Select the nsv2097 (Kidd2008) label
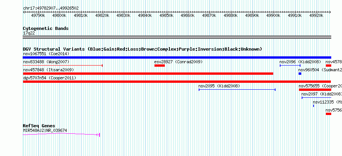Image resolution: width=342 pixels, height=156 pixels. click(x=322, y=94)
